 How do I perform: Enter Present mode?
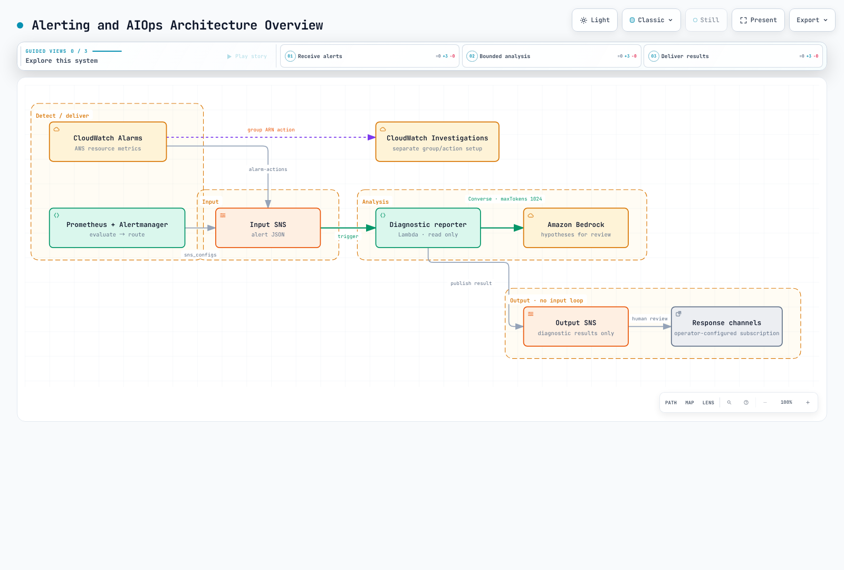click(758, 20)
